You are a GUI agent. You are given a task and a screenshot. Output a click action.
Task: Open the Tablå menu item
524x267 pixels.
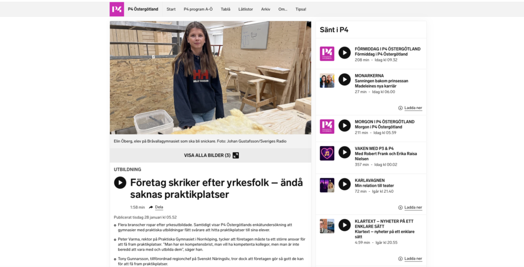tap(226, 9)
